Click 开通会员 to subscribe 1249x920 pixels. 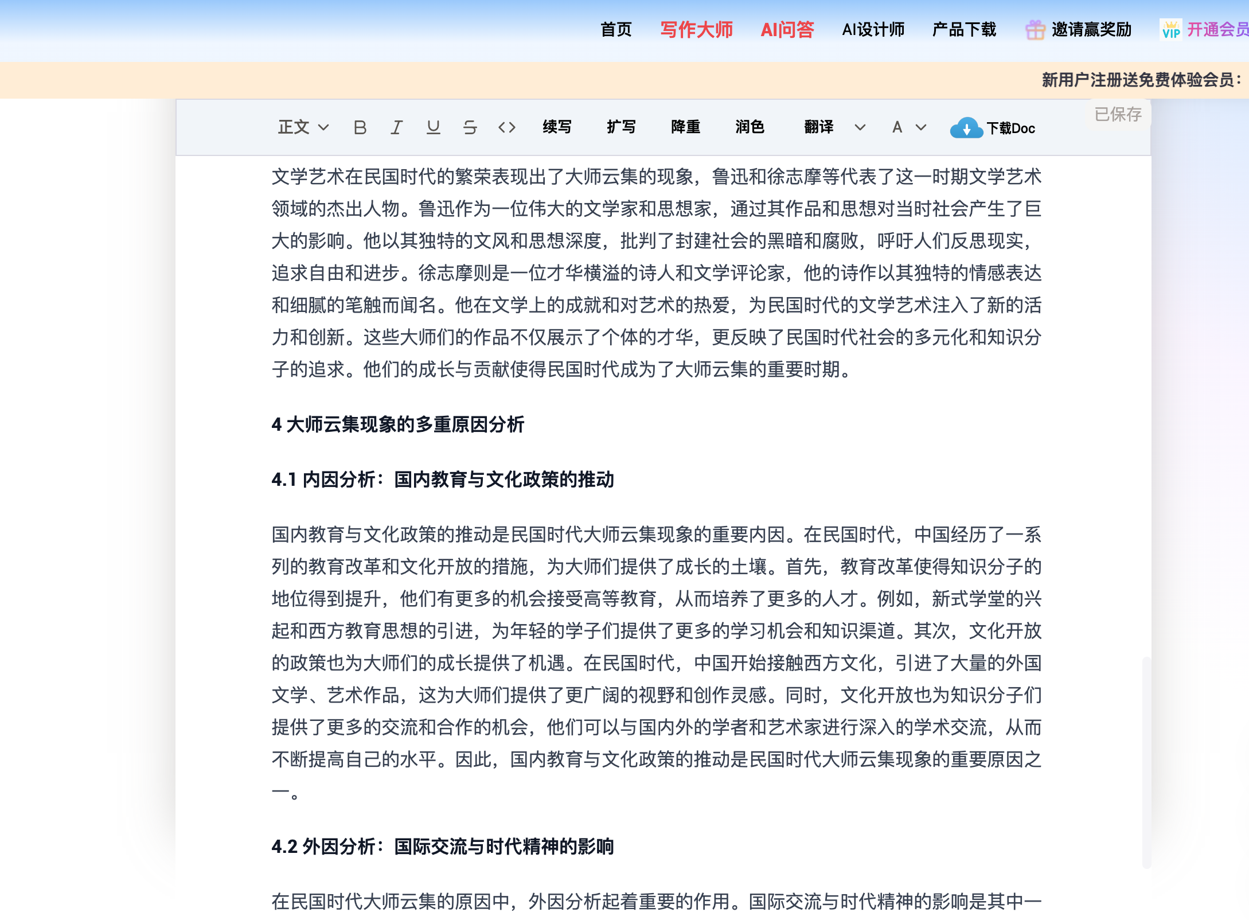point(1217,29)
